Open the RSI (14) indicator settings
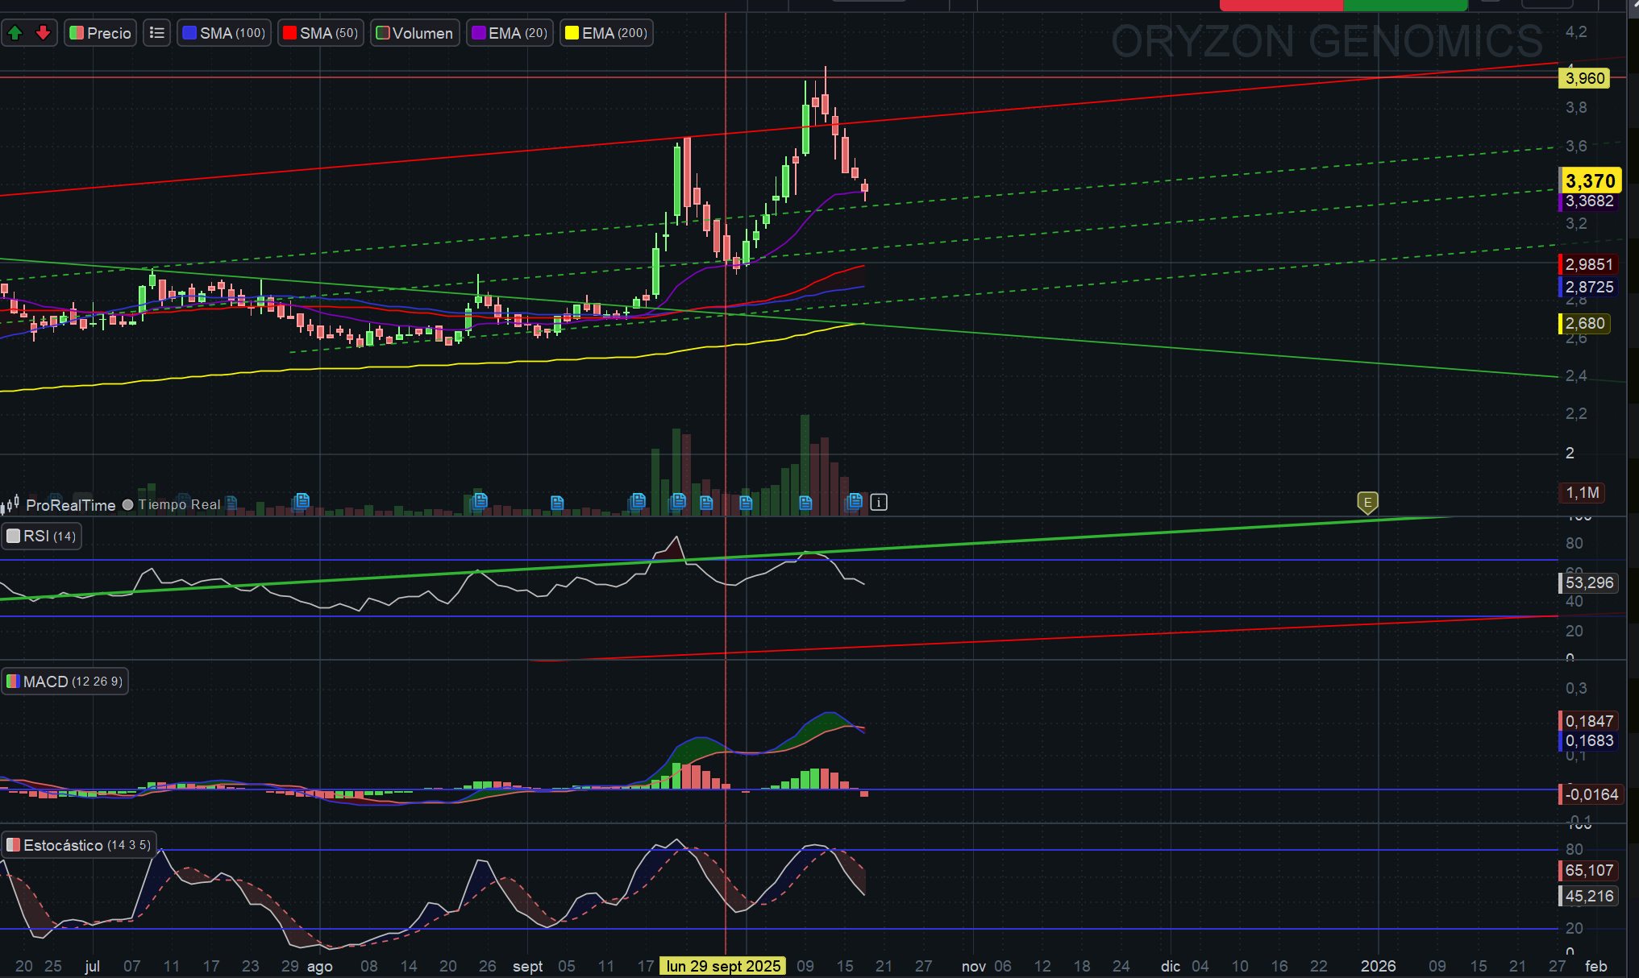The image size is (1639, 978). click(x=42, y=537)
